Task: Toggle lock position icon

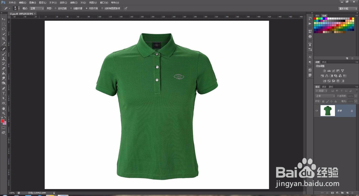Action: tap(331, 101)
